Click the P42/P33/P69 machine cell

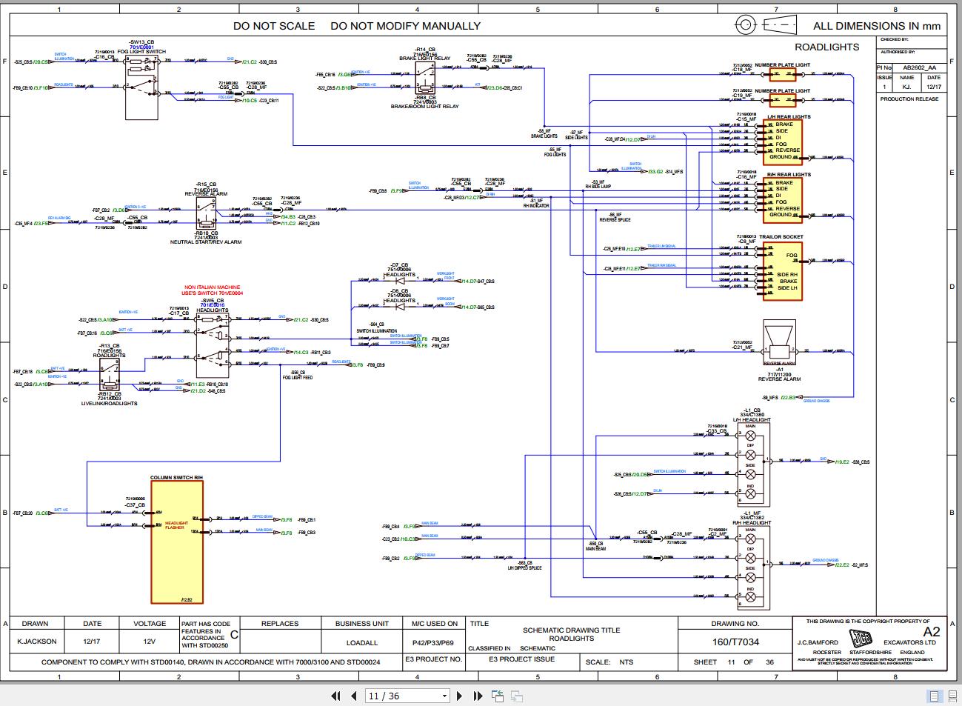(433, 642)
